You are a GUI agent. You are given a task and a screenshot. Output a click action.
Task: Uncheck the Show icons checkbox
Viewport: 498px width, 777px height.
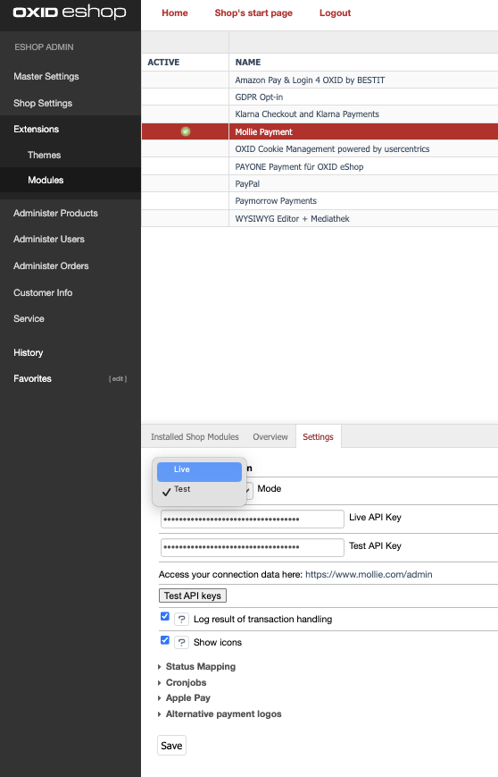165,639
